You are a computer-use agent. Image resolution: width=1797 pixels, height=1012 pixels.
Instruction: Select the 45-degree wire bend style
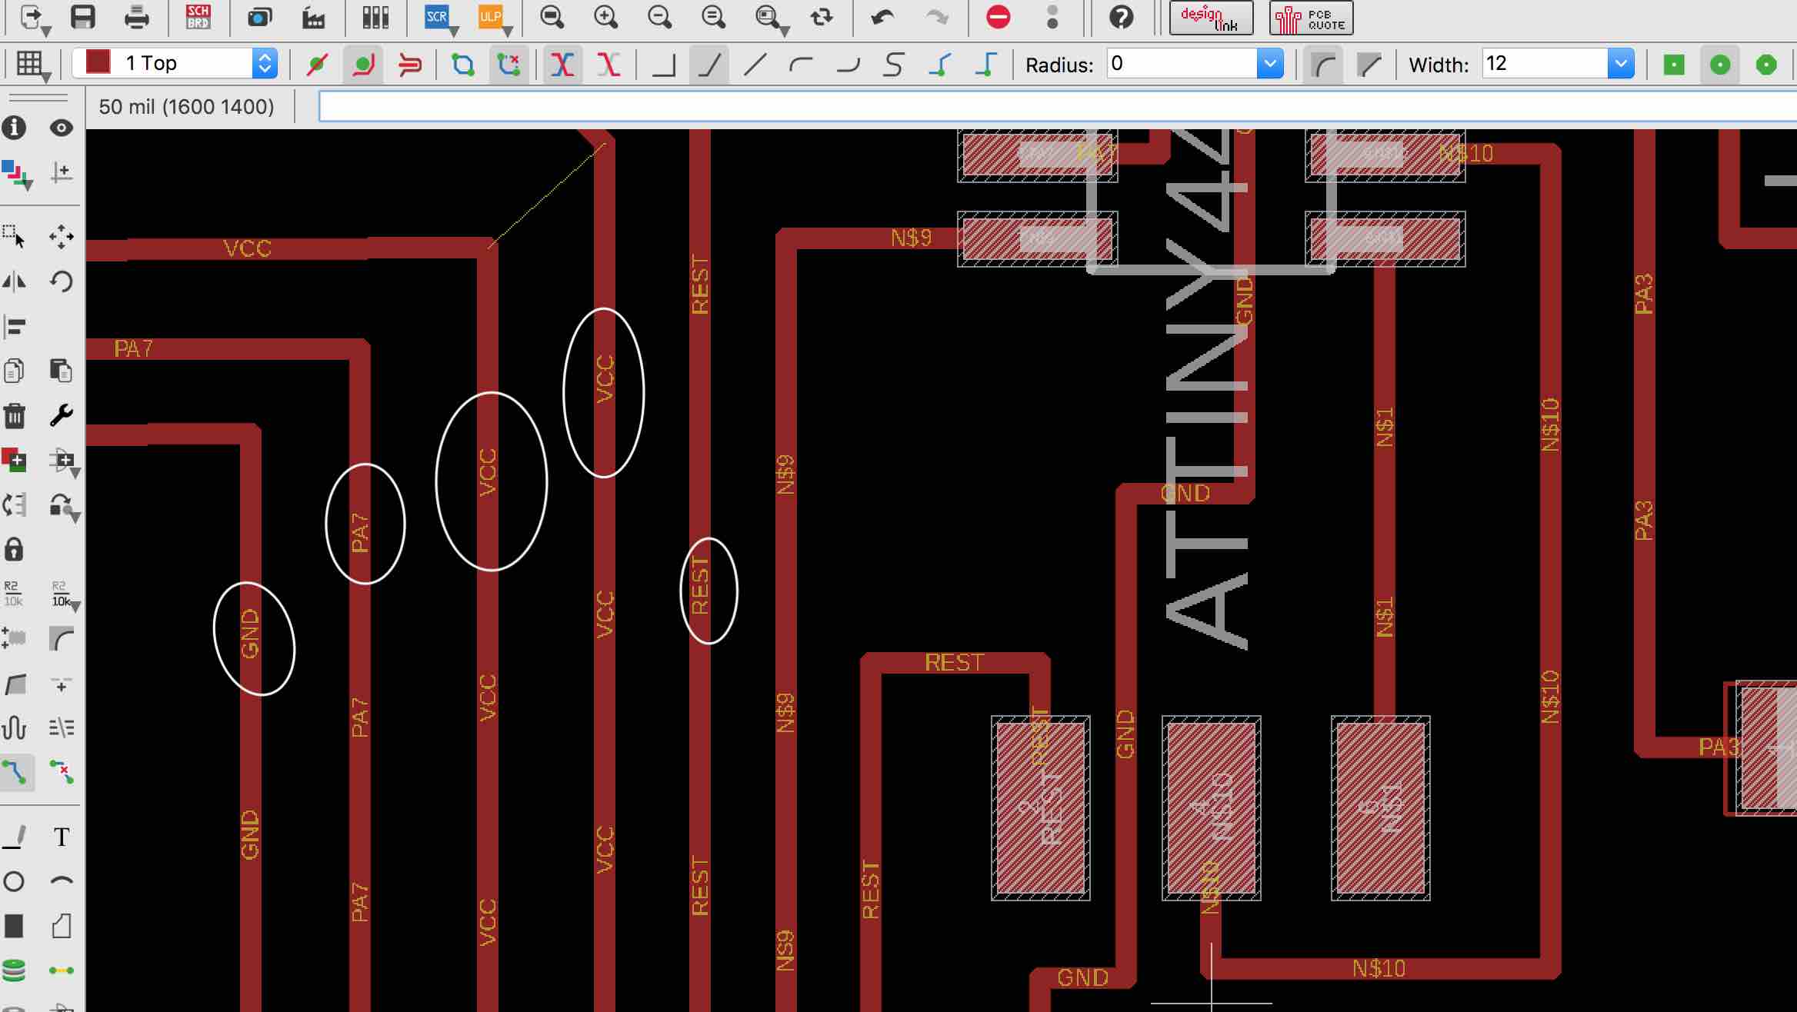(709, 65)
